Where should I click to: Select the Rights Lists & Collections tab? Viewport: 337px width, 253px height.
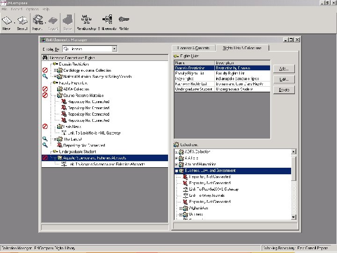click(242, 48)
